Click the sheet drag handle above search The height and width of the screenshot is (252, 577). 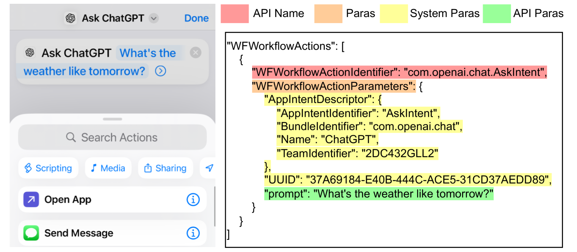(x=112, y=119)
